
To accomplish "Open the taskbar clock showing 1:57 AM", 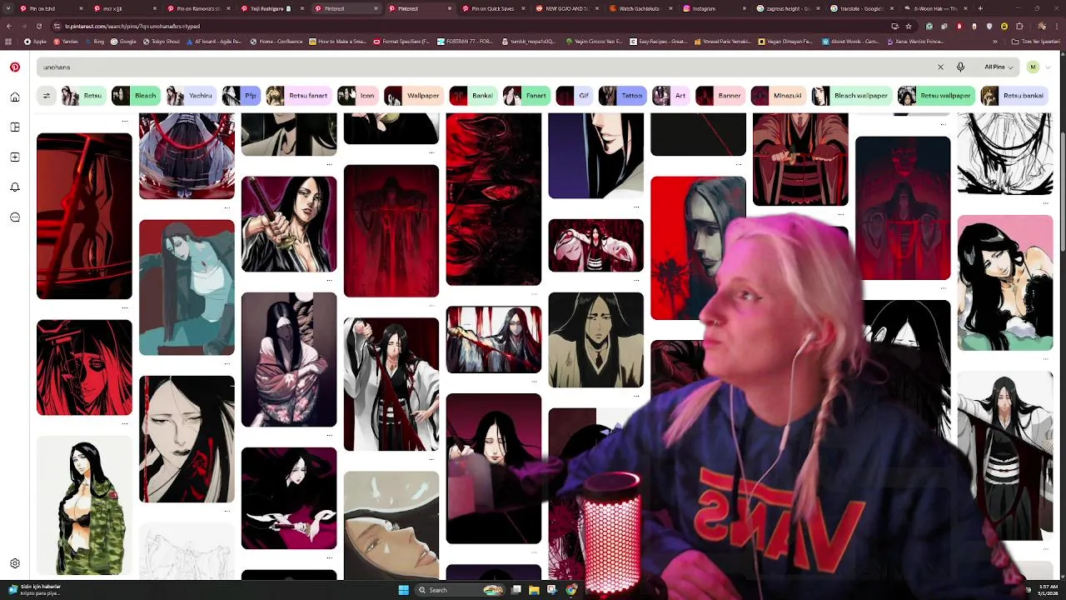I will (1046, 590).
